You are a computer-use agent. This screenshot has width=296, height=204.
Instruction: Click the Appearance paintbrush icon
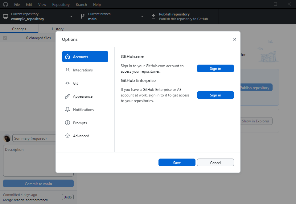point(68,96)
